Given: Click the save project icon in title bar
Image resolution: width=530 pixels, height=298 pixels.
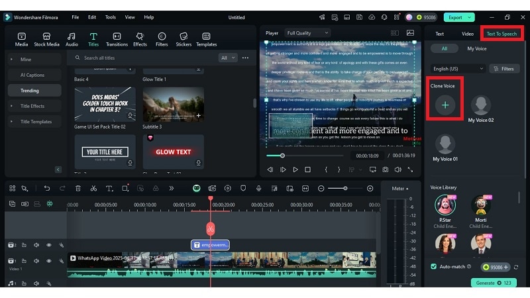Looking at the screenshot, I should [x=359, y=17].
